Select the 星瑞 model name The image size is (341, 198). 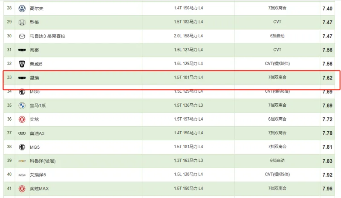click(34, 78)
